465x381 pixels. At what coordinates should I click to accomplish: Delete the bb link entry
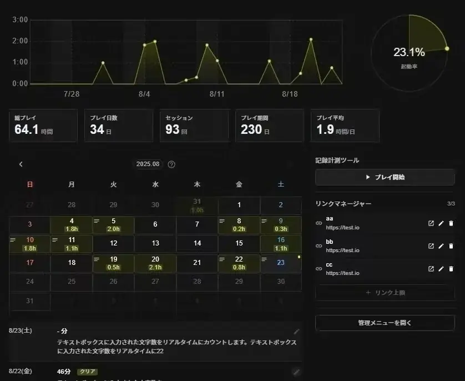(451, 245)
